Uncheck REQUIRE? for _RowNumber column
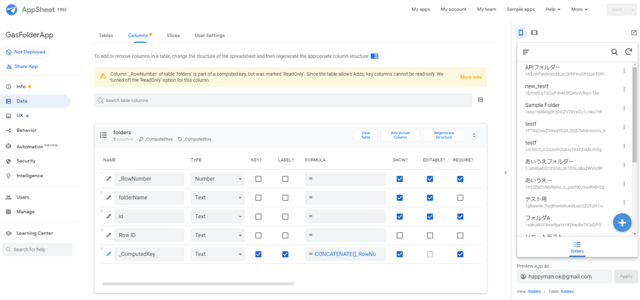Screen dimensions: 640x300 click(x=460, y=179)
